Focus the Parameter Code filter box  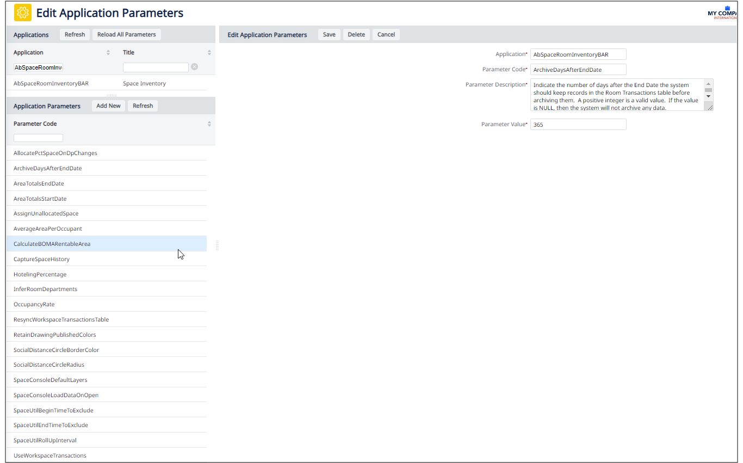[38, 138]
